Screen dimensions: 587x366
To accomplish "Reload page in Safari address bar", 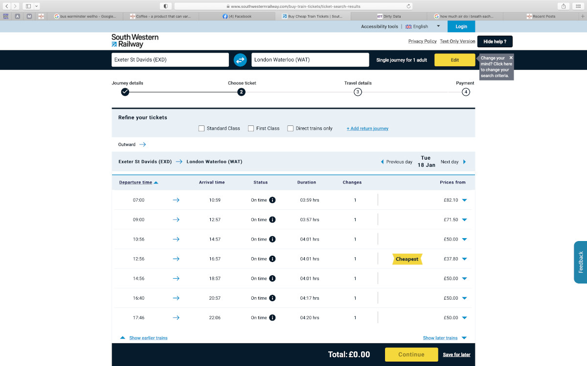I will point(409,6).
